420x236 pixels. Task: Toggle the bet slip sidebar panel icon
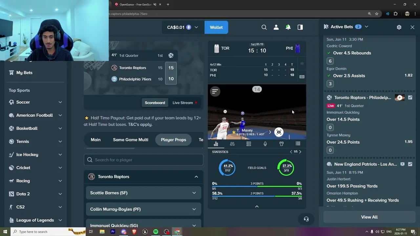click(x=300, y=27)
